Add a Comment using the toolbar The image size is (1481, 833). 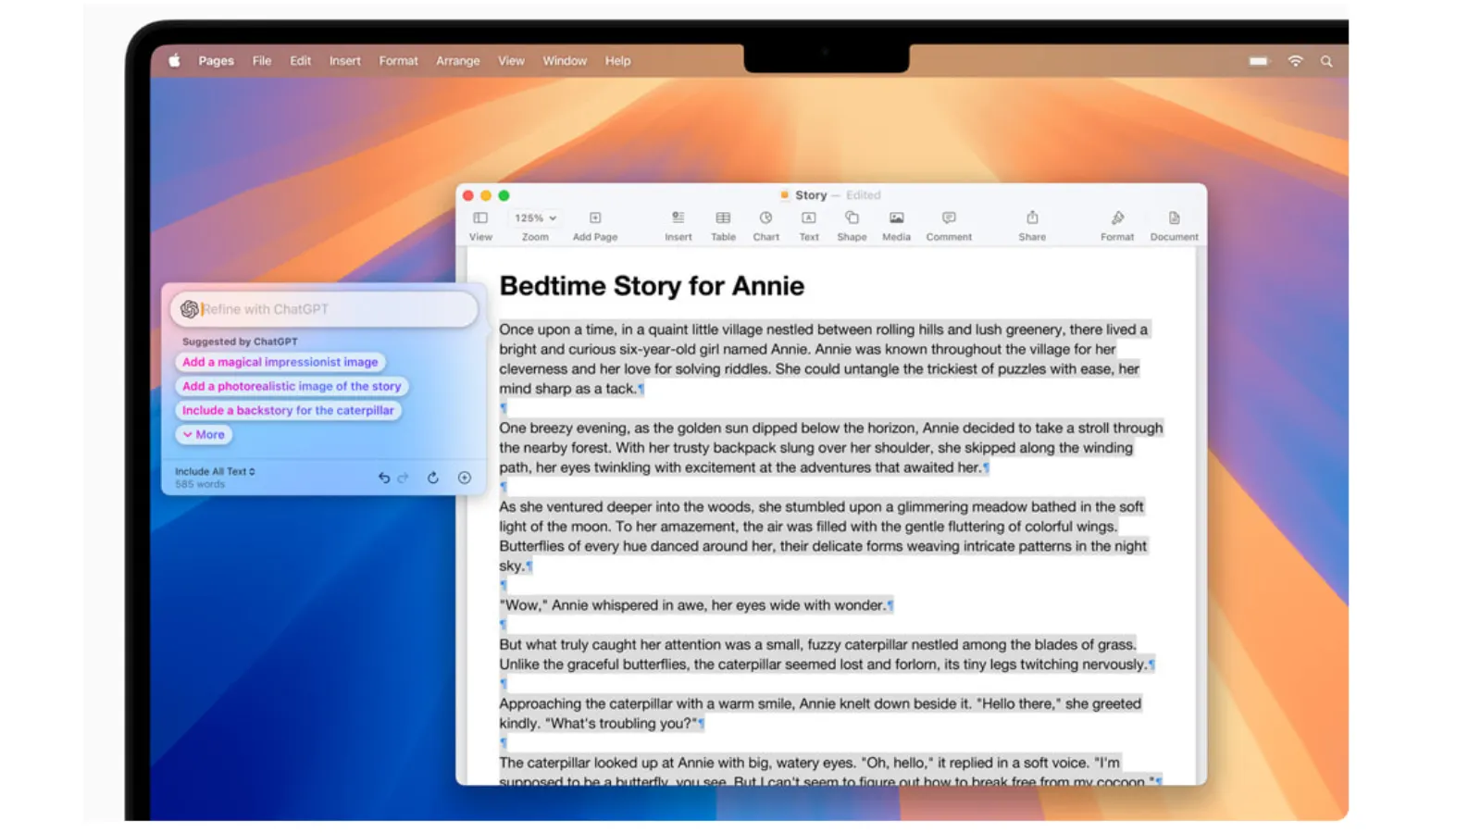[x=949, y=218]
